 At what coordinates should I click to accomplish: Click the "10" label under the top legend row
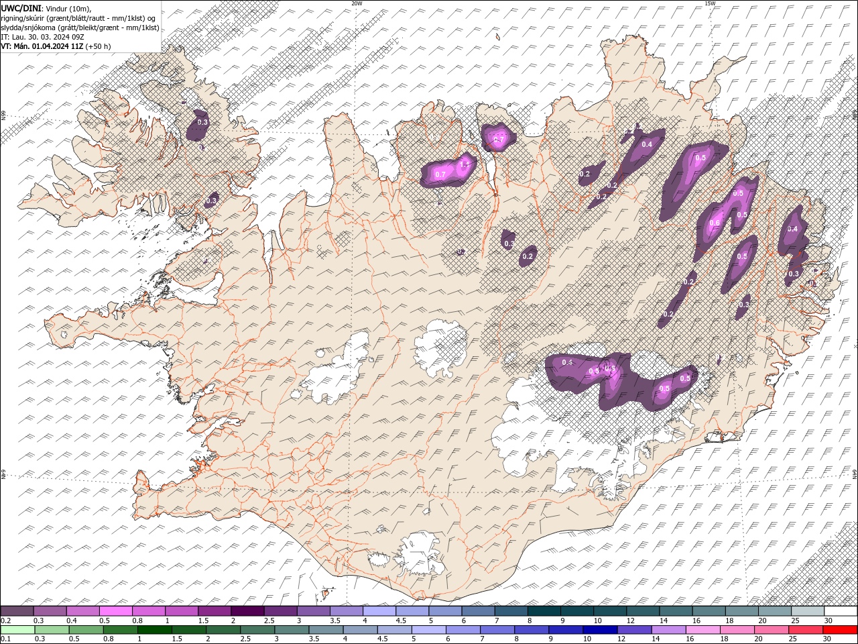pos(597,621)
